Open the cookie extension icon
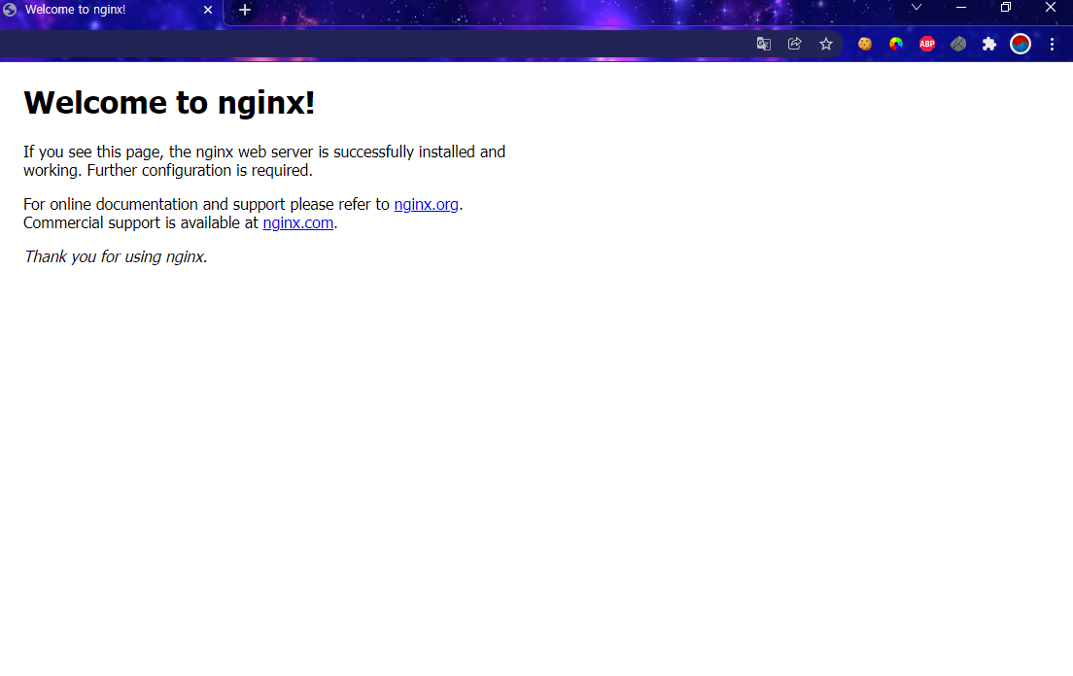The width and height of the screenshot is (1073, 676). click(865, 44)
